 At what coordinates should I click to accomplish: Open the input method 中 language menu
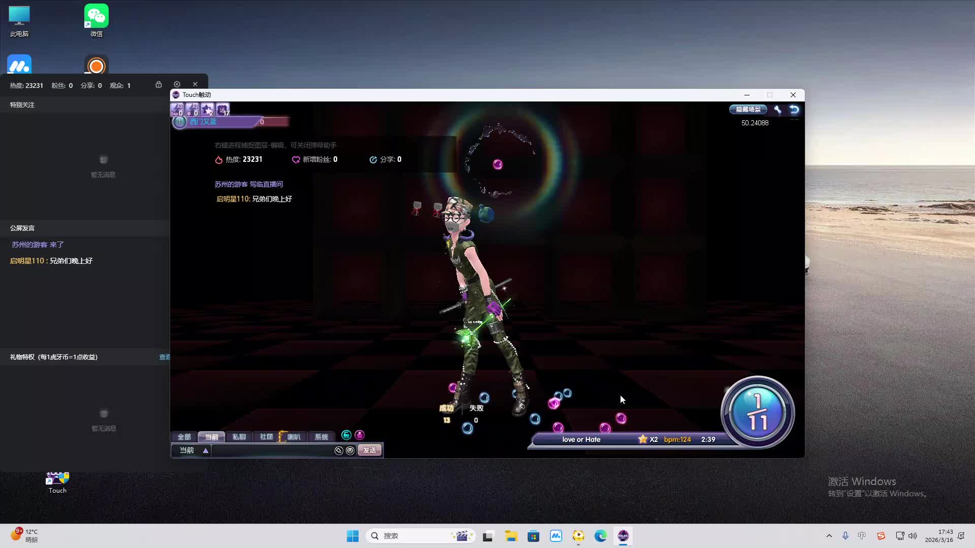pos(862,536)
